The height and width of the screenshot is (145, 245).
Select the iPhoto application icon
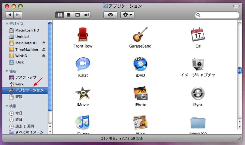point(140,93)
